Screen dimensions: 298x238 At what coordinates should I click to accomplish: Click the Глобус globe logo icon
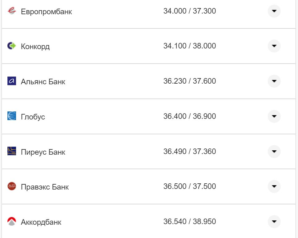point(11,116)
